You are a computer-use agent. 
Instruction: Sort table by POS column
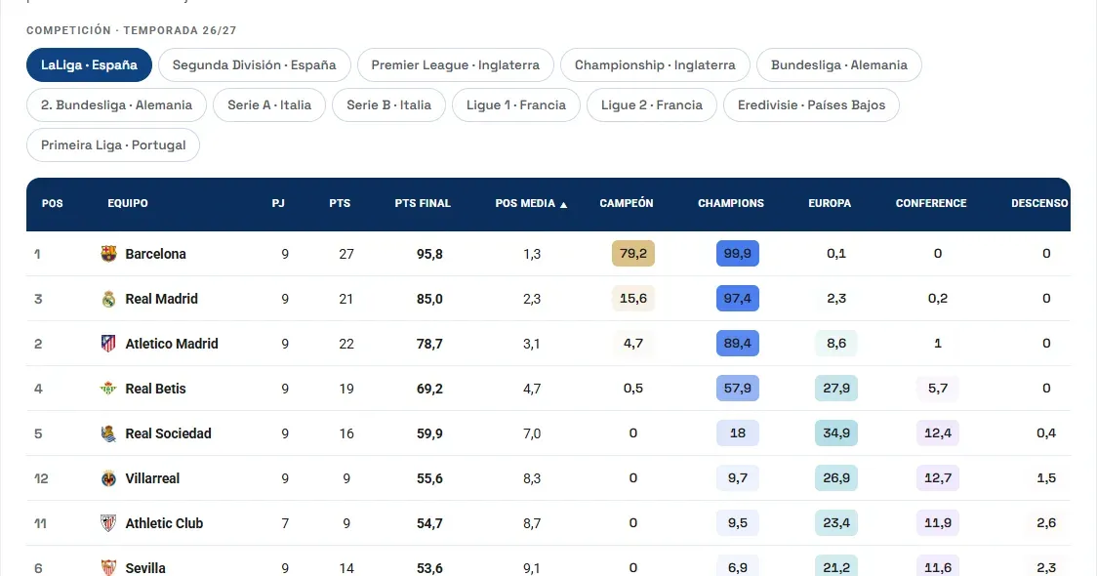pos(53,203)
